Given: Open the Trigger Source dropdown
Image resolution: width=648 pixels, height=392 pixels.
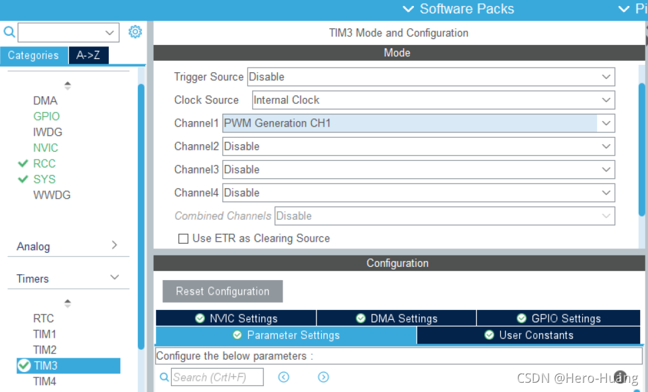Looking at the screenshot, I should point(431,77).
